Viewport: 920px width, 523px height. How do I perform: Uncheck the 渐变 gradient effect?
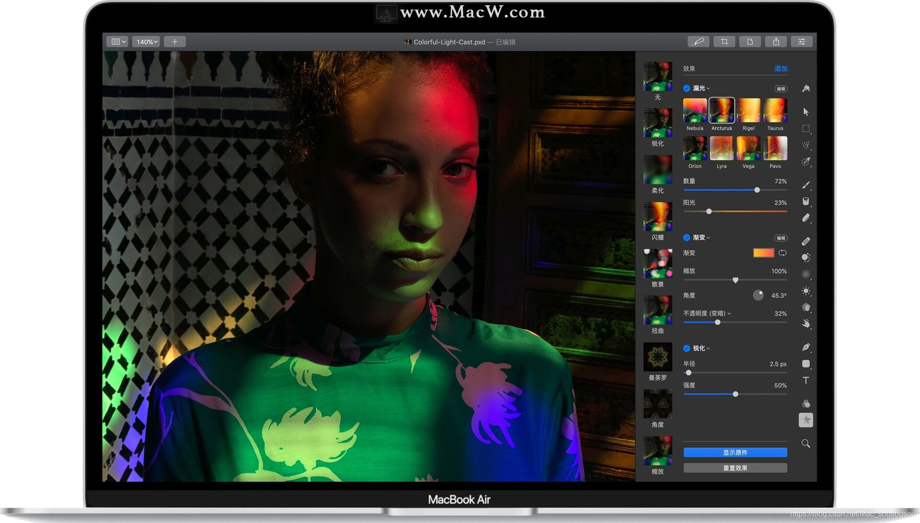[x=687, y=238]
